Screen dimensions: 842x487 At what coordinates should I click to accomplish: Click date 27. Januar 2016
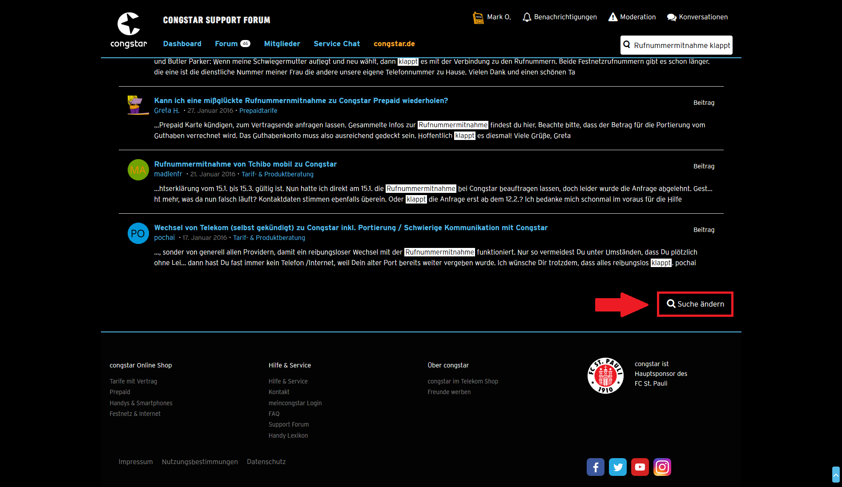tap(210, 111)
